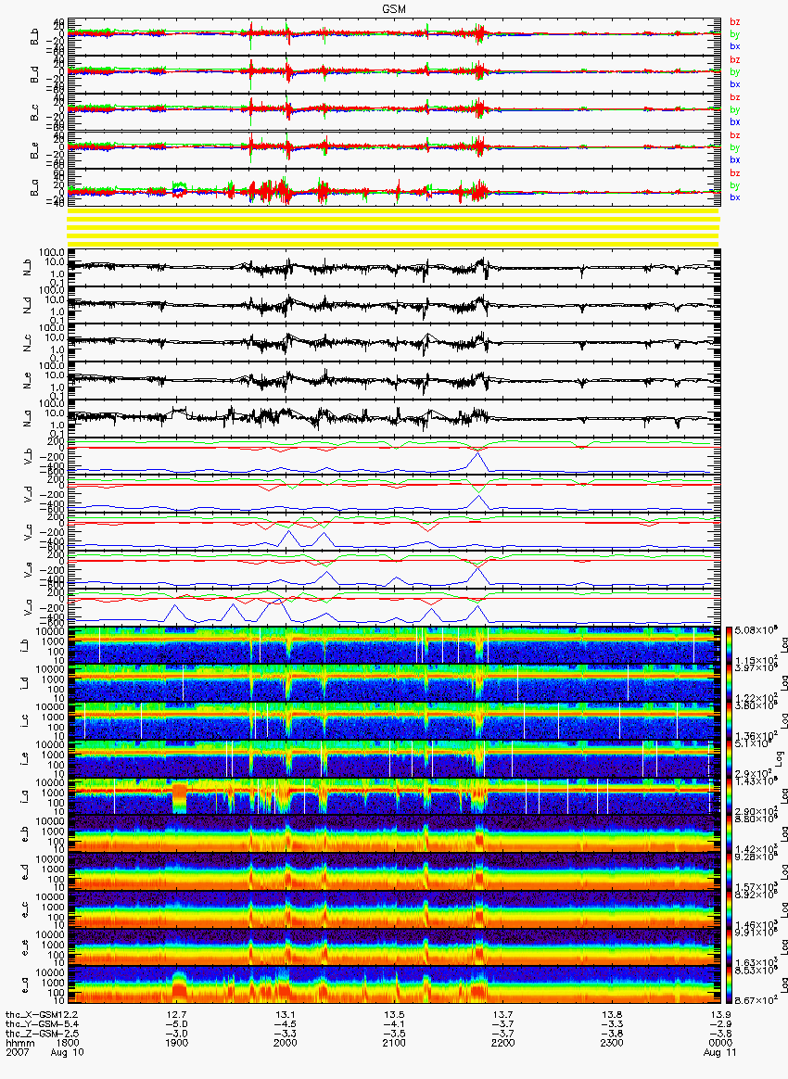Click the N_b density panel label
This screenshot has width=788, height=1079.
[x=28, y=266]
